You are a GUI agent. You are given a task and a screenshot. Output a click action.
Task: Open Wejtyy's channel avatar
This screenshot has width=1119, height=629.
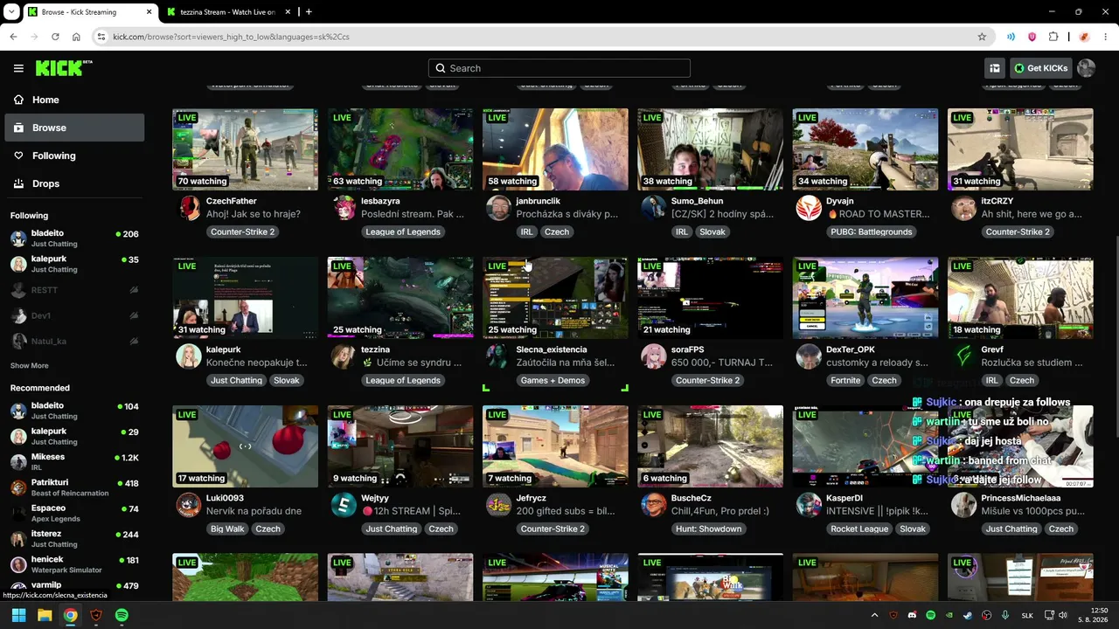[344, 505]
